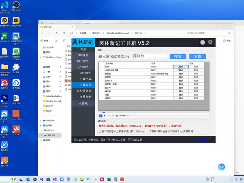Skip to next track in player

pos(113,115)
